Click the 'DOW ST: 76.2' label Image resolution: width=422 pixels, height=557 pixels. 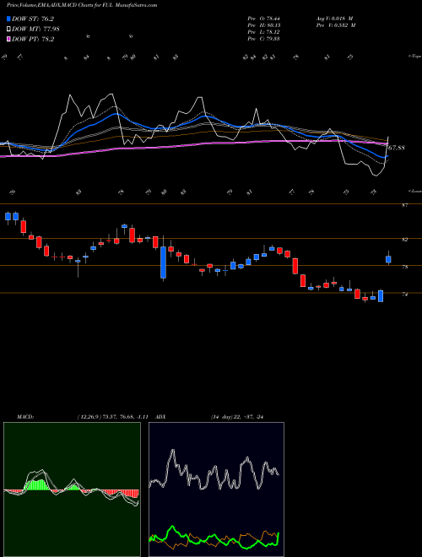click(x=33, y=19)
